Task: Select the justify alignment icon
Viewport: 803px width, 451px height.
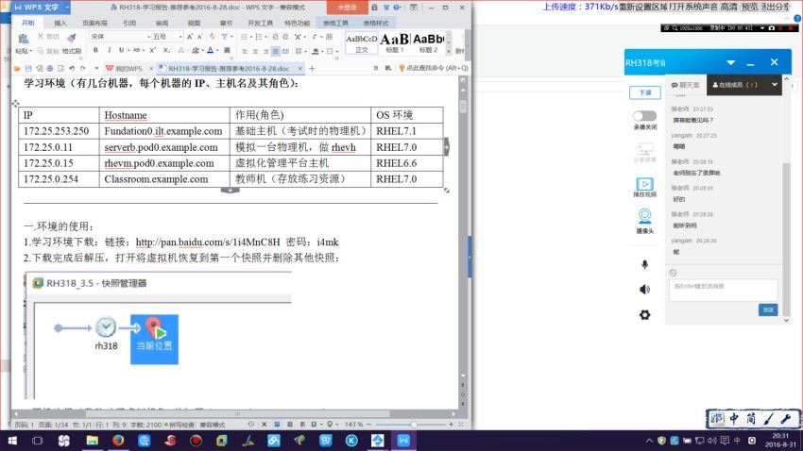Action: pos(276,51)
